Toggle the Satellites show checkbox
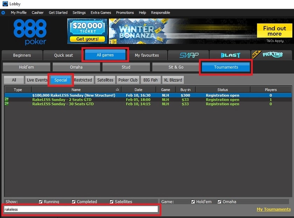The height and width of the screenshot is (218, 294). coord(111,202)
